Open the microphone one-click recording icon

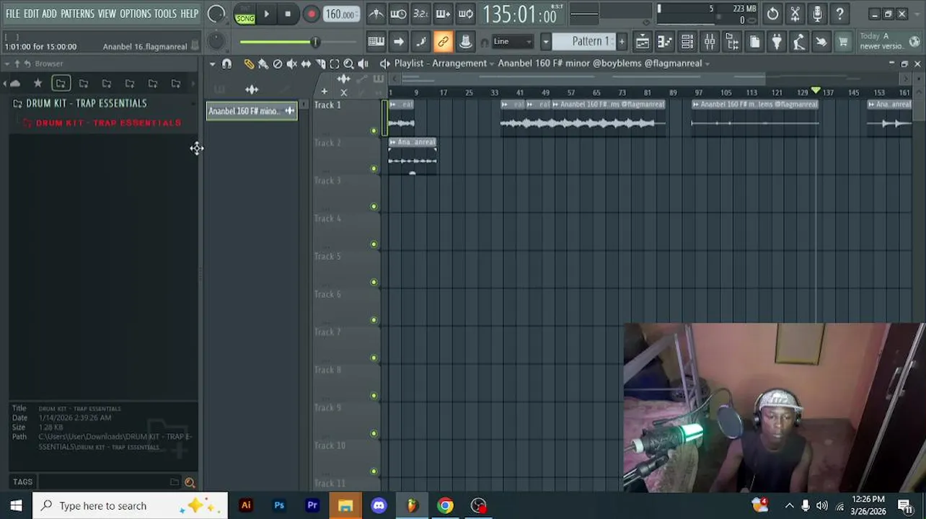coord(817,14)
